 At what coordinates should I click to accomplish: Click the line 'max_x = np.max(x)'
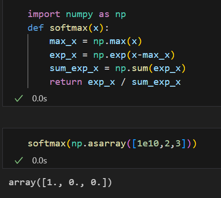[x=96, y=42]
